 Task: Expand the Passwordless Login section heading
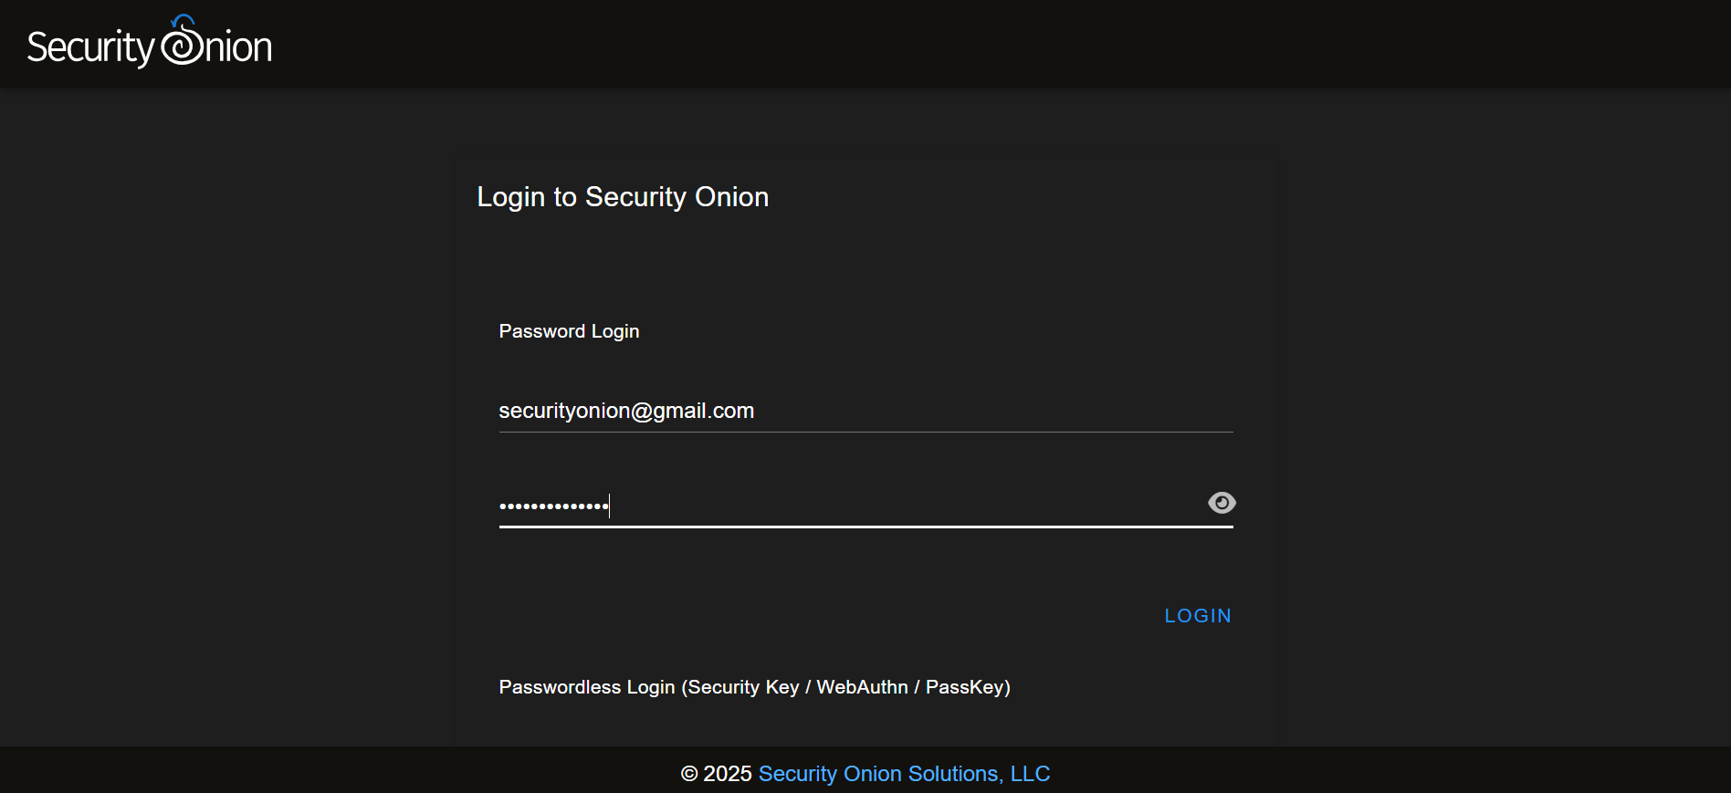tap(754, 687)
